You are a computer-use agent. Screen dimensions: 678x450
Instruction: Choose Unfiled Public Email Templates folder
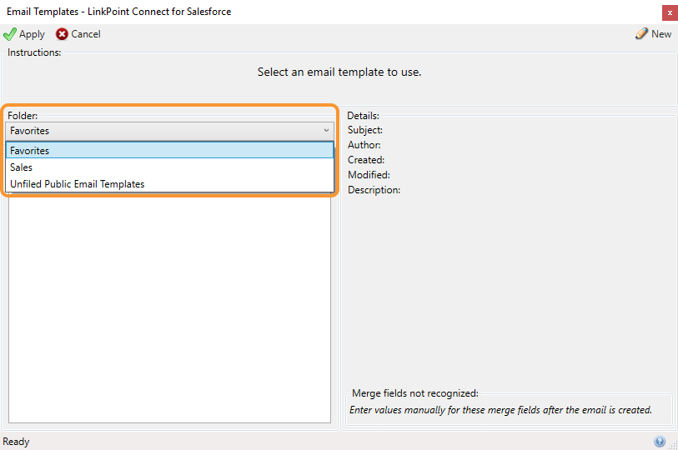(x=169, y=184)
